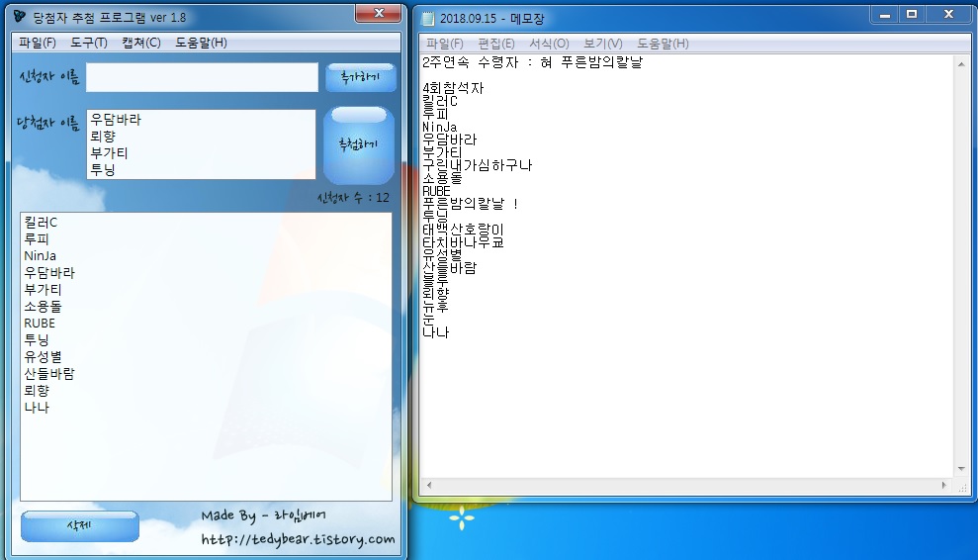Close the 당첨자 추첨 프로그램 window

pyautogui.click(x=378, y=13)
